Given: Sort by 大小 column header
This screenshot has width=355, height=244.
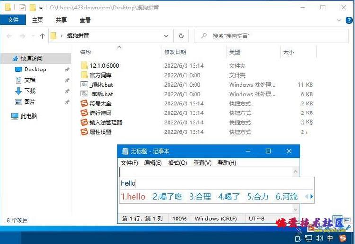Looking at the screenshot, I should (x=288, y=52).
